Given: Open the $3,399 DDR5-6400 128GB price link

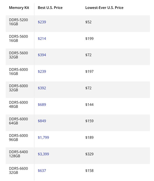Looking at the screenshot, I should [43, 154].
